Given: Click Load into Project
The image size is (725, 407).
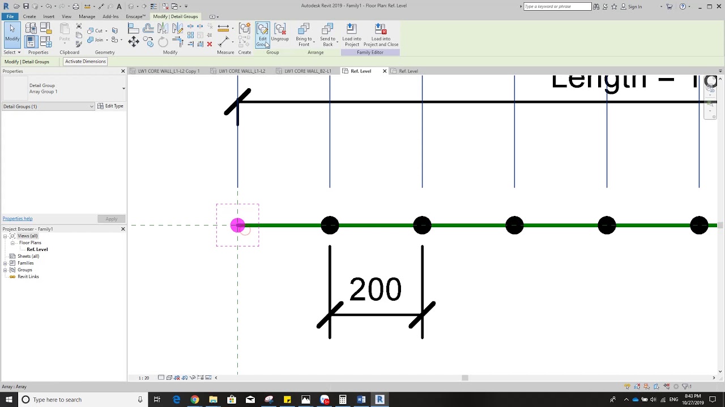Looking at the screenshot, I should click(351, 35).
